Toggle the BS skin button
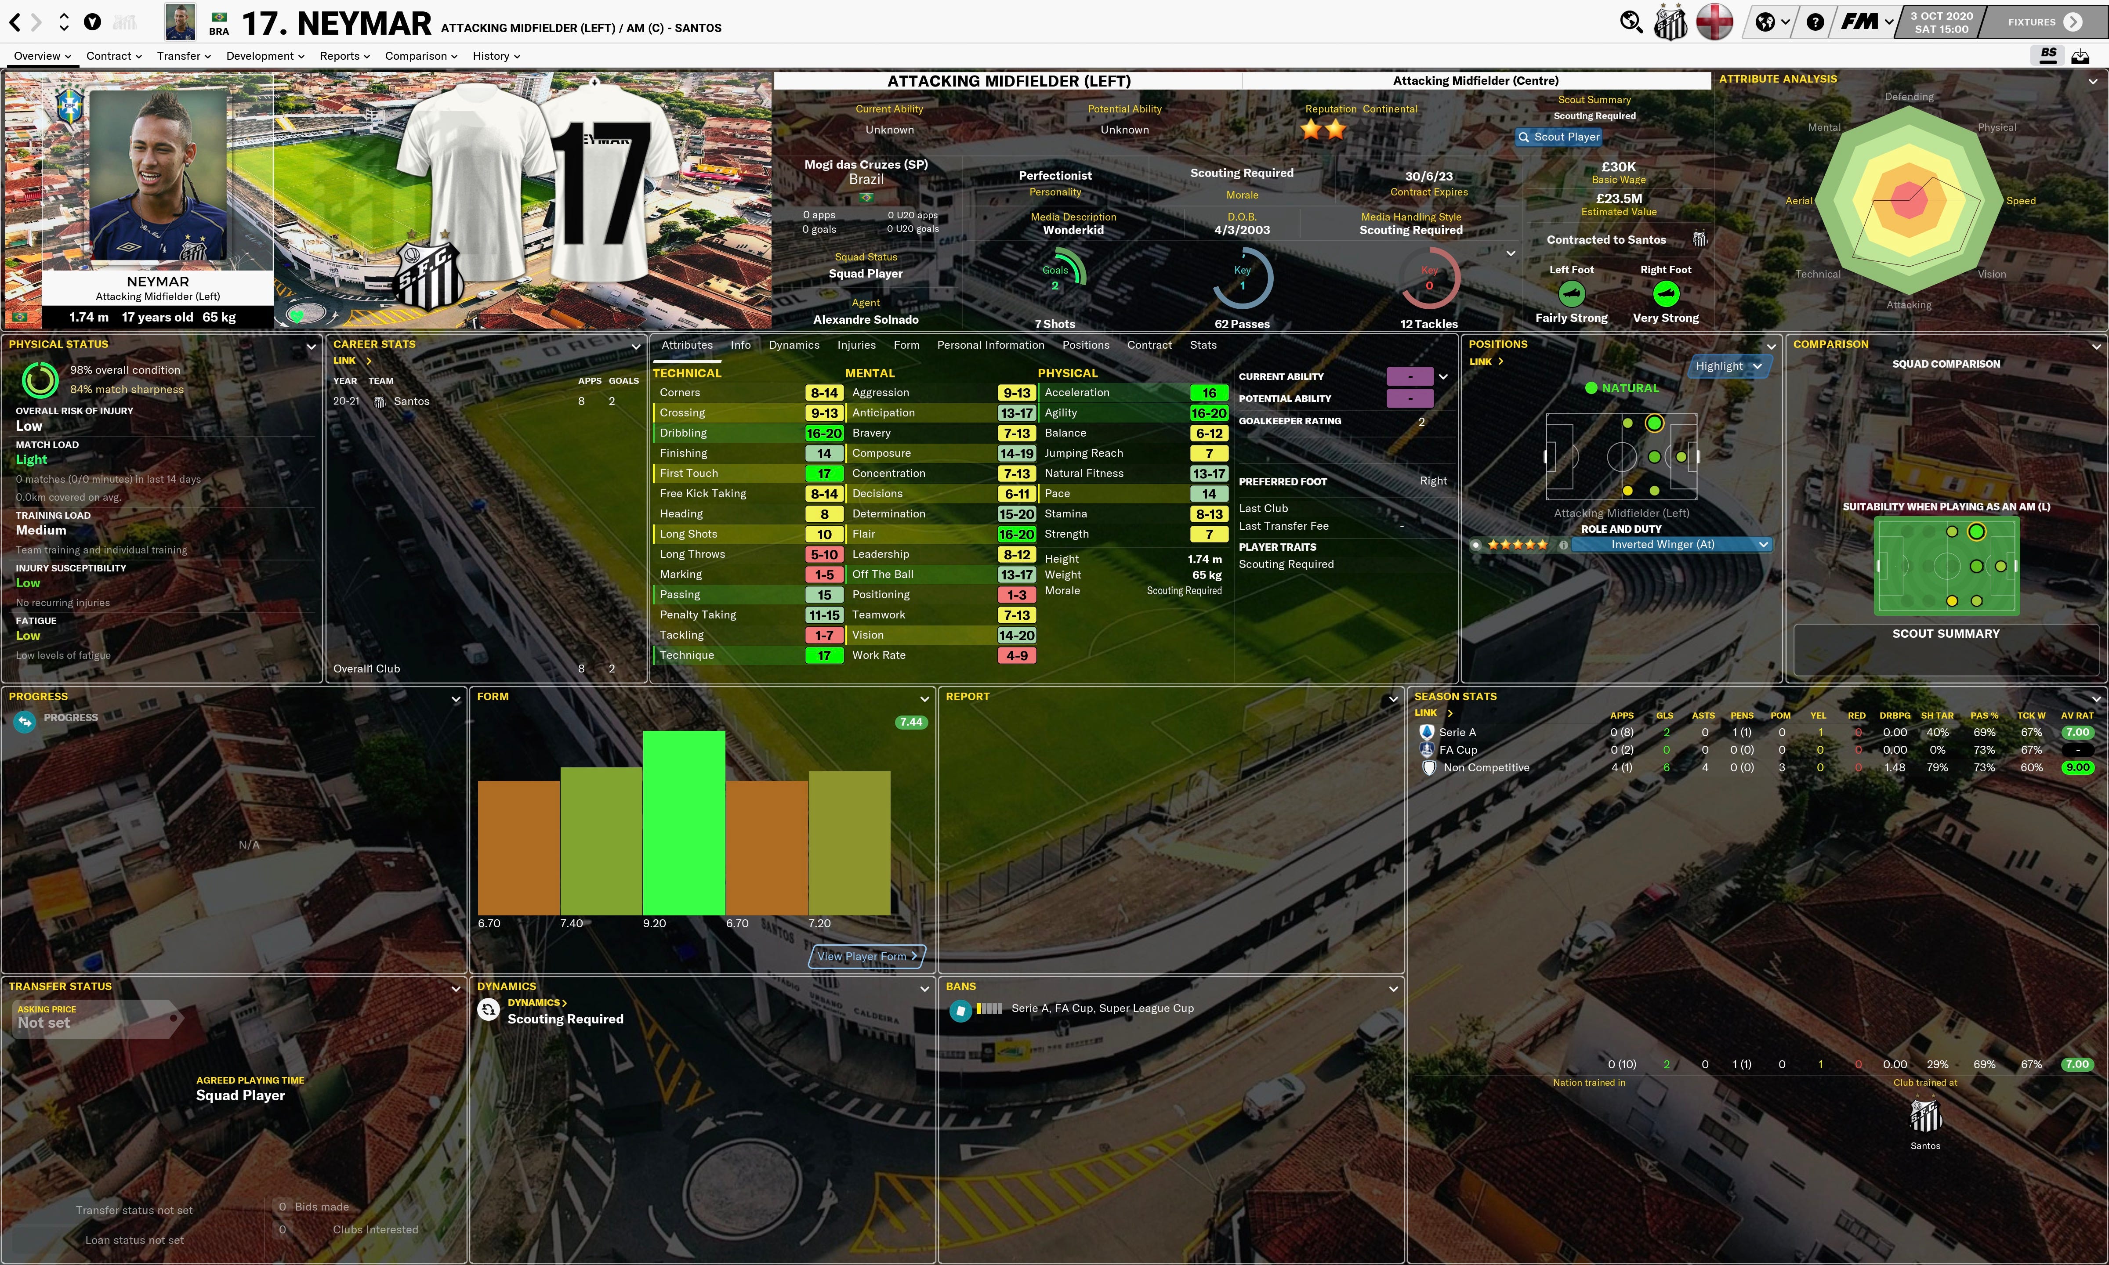2109x1265 pixels. pyautogui.click(x=2048, y=54)
